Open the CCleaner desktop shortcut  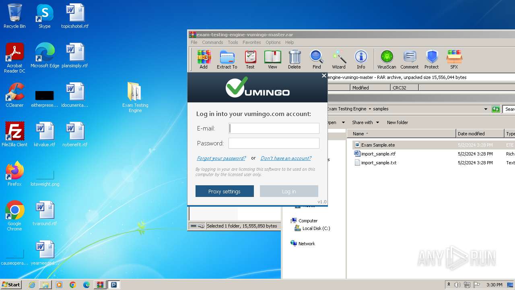pos(14,95)
